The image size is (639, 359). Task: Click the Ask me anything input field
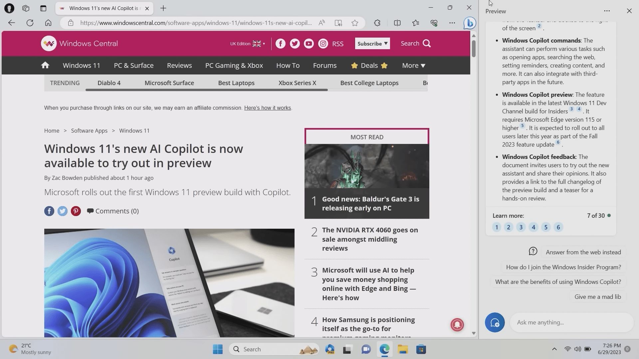pos(566,322)
